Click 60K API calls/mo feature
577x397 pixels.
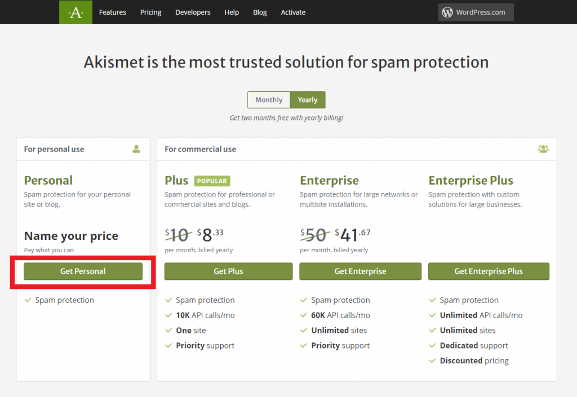[x=341, y=315]
